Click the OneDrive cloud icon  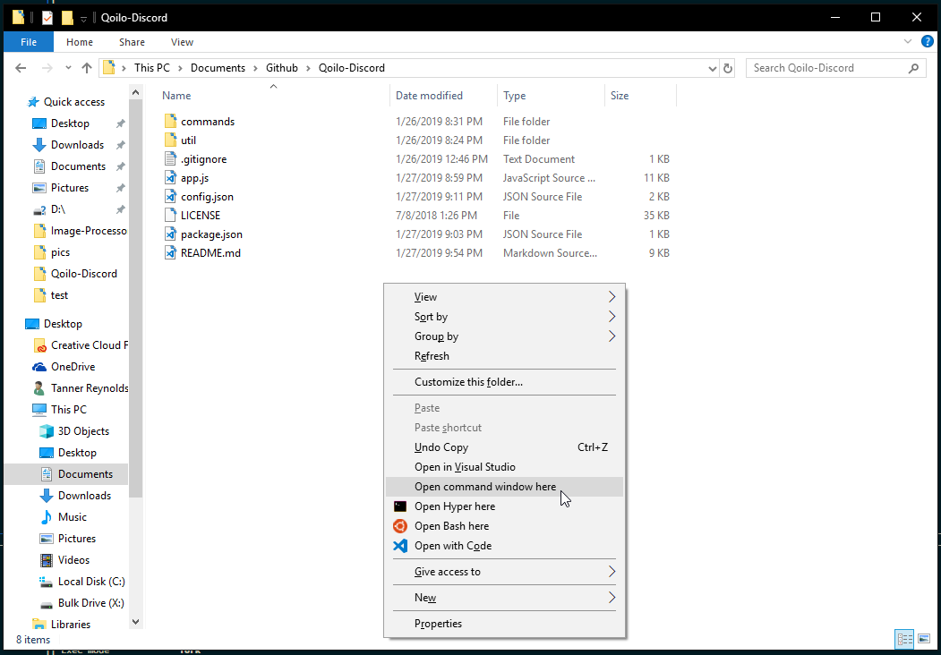tap(39, 367)
